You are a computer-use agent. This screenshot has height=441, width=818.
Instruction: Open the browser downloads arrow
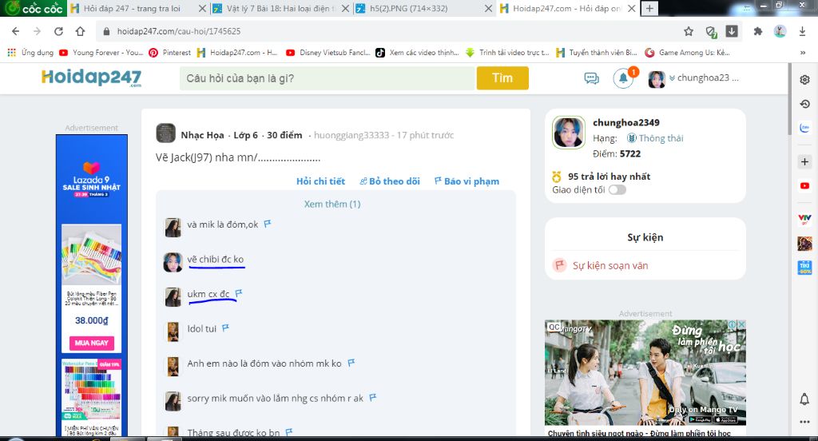coord(802,31)
